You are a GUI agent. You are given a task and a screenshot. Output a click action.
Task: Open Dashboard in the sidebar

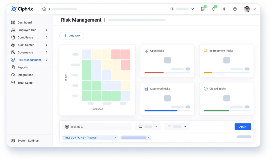point(25,22)
